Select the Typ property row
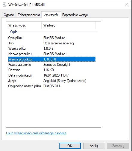 pyautogui.click(x=51, y=43)
